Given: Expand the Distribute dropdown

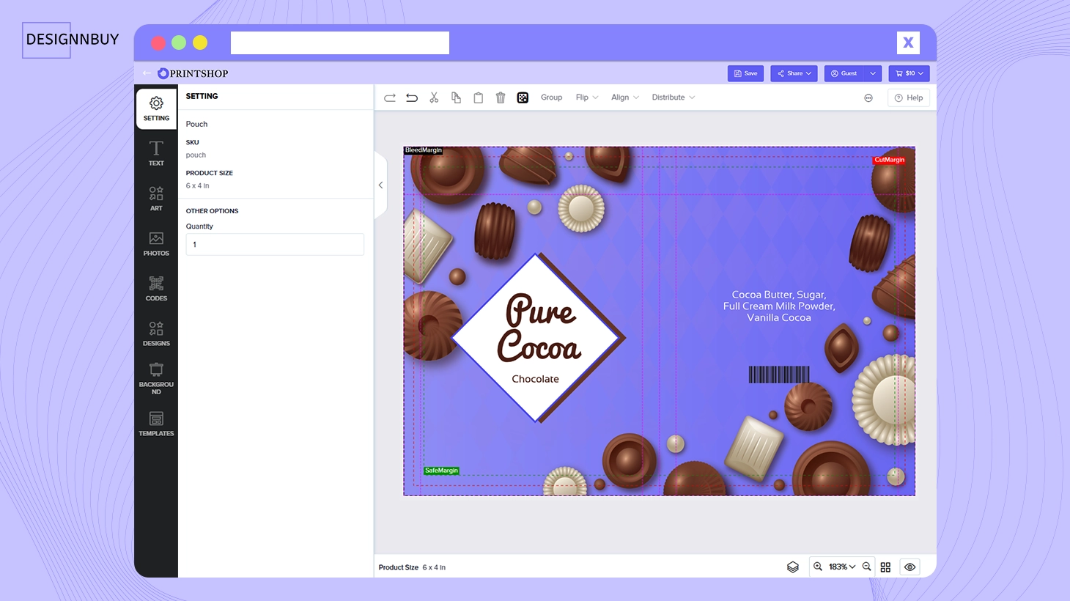Looking at the screenshot, I should [672, 97].
